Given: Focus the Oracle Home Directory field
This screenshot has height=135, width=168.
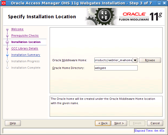Looking at the screenshot, I should point(116,68).
